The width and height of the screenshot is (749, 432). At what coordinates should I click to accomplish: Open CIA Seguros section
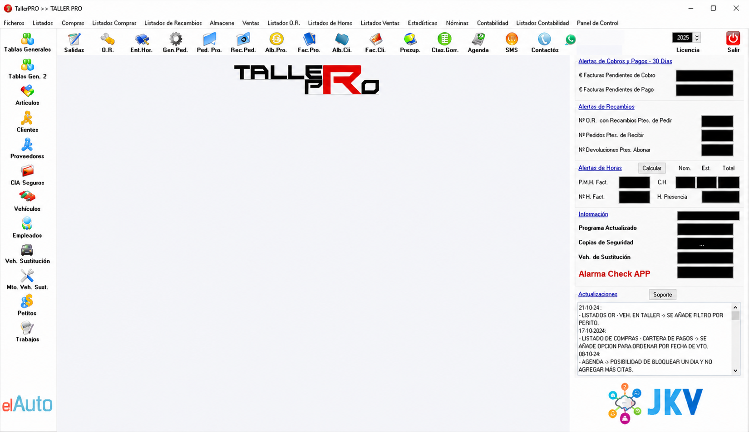click(x=27, y=175)
